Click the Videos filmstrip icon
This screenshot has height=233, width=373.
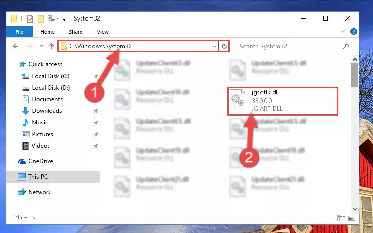tap(25, 146)
